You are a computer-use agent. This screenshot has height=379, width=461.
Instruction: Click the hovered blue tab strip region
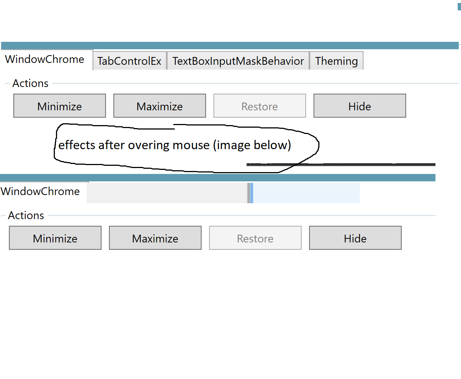(x=306, y=193)
